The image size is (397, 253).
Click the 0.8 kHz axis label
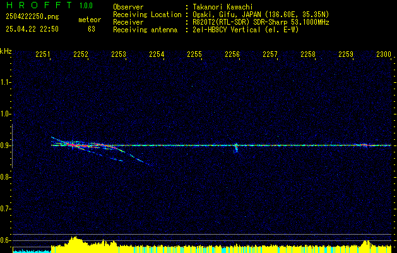point(5,177)
